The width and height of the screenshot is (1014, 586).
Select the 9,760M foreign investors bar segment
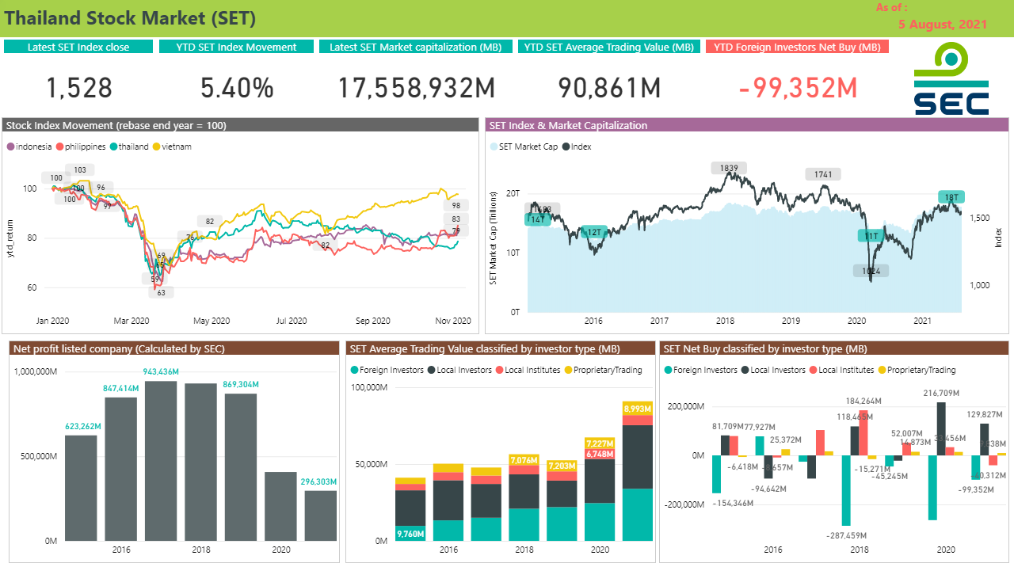[410, 534]
